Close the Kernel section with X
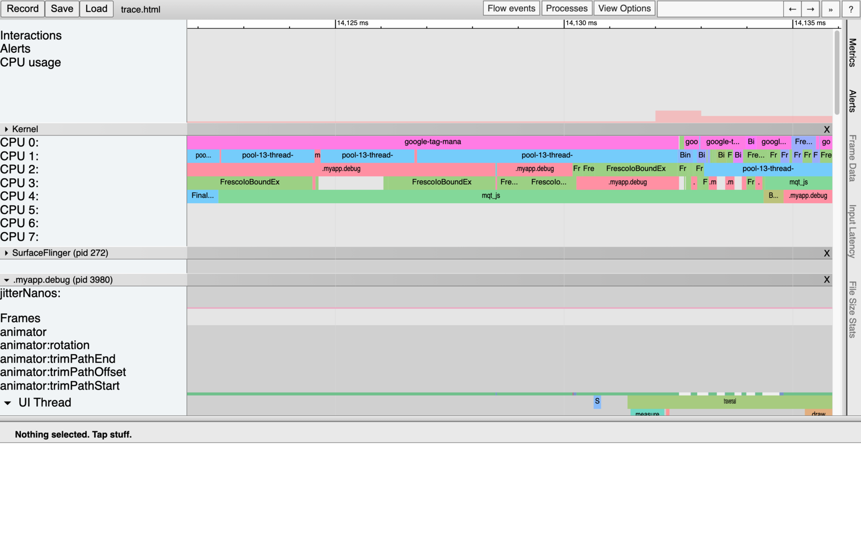 [x=827, y=130]
